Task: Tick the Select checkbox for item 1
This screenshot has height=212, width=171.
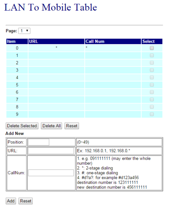Action: click(152, 55)
